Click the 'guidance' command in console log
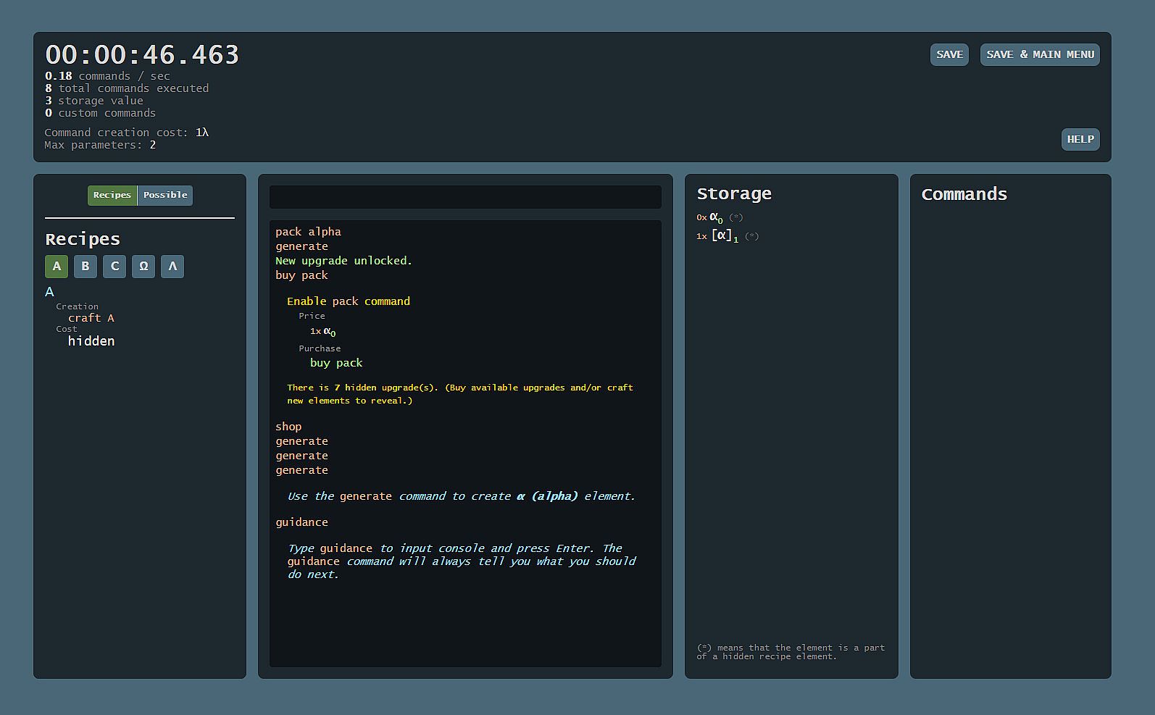 [301, 522]
